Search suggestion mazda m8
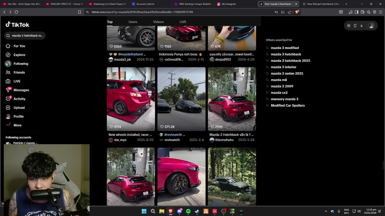The image size is (385, 216). click(x=279, y=80)
